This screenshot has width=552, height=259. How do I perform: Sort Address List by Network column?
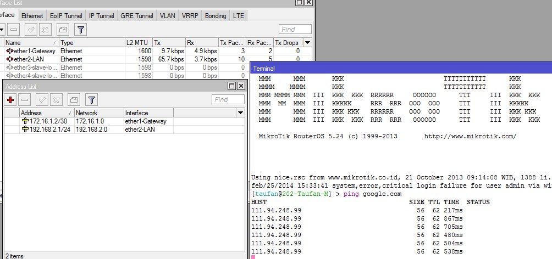point(99,113)
